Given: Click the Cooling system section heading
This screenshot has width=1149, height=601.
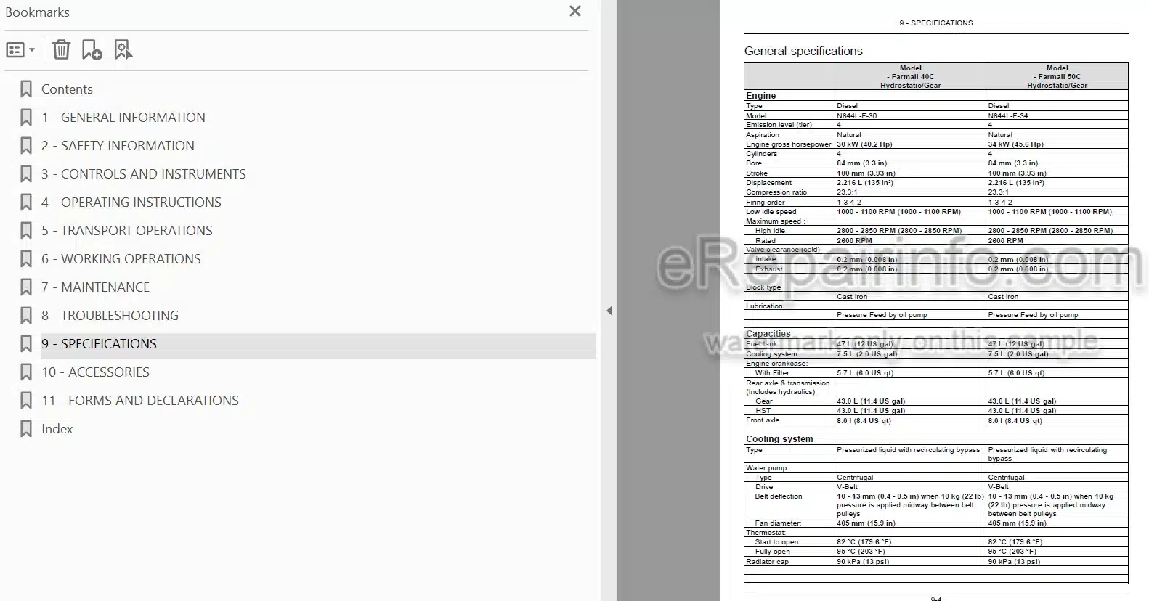Looking at the screenshot, I should [779, 439].
